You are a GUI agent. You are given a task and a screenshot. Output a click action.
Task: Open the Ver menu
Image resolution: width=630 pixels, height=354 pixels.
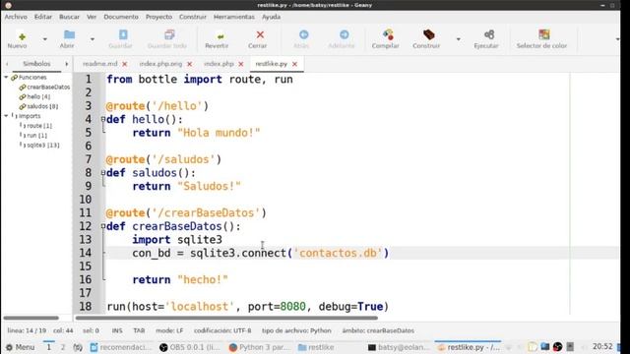tap(92, 17)
